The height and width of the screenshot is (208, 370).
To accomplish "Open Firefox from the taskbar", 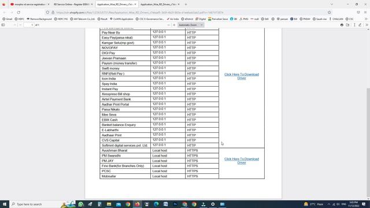I will 138,204.
